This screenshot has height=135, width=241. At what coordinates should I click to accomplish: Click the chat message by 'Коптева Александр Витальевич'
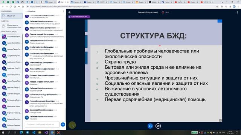[x=44, y=96]
